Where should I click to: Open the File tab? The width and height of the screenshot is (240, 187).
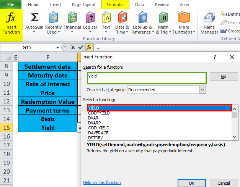[11, 5]
